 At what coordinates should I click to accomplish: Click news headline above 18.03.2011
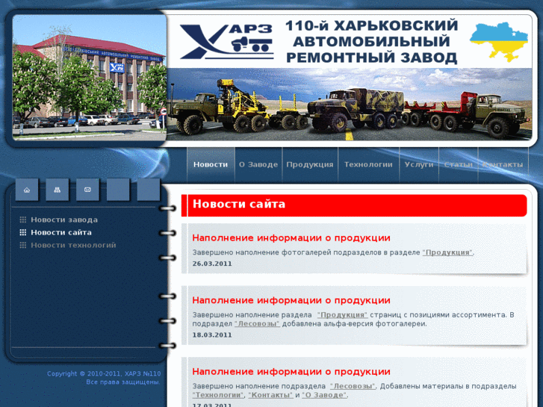pyautogui.click(x=291, y=300)
